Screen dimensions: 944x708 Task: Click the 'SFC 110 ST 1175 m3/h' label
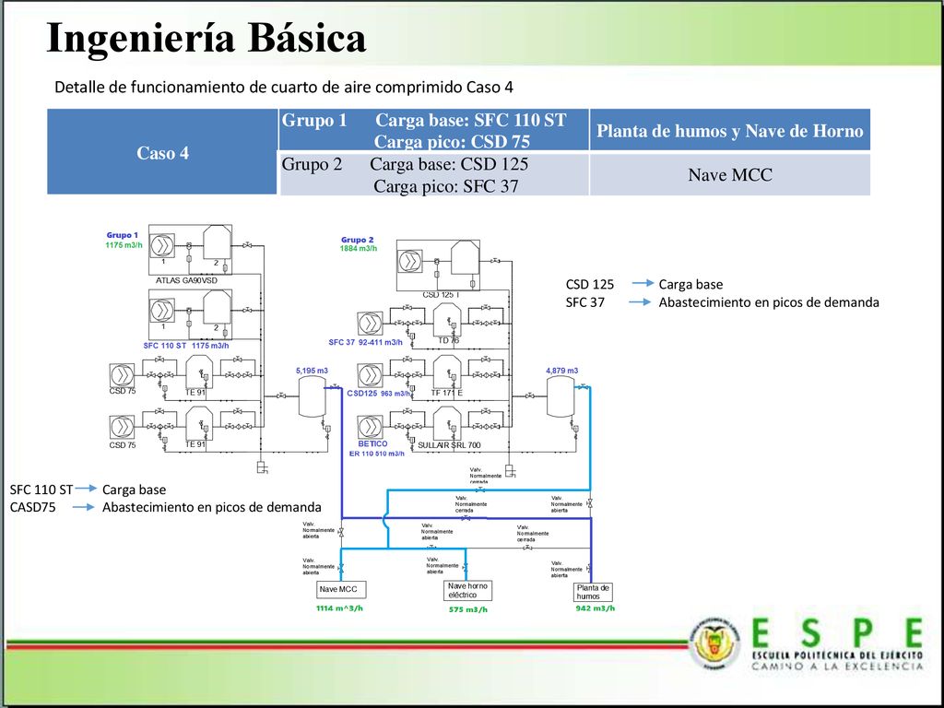(186, 346)
